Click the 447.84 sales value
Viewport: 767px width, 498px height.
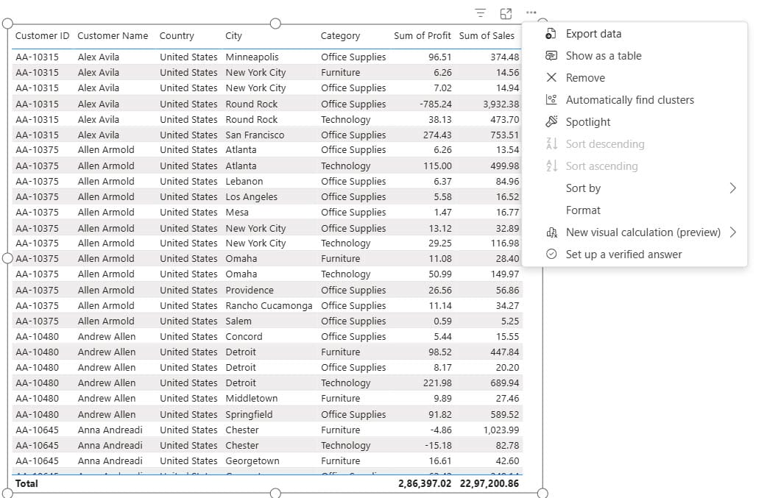click(505, 352)
